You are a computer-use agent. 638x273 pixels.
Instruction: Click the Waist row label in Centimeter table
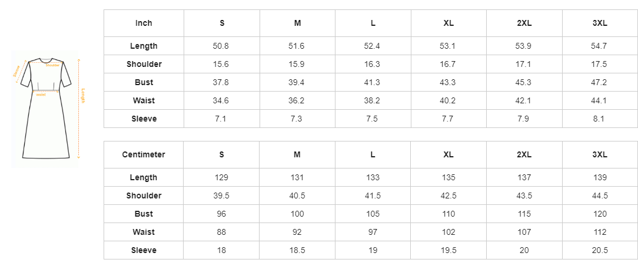point(144,232)
